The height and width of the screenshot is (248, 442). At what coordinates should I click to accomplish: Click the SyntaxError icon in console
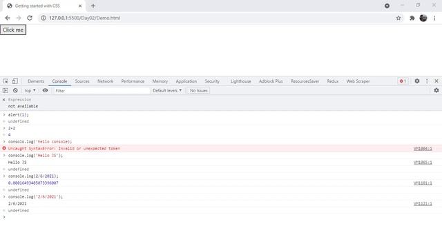click(x=4, y=148)
